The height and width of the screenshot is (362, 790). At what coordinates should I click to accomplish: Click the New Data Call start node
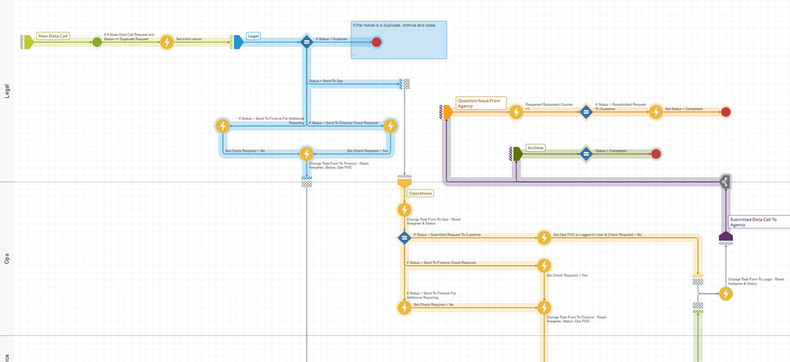[28, 42]
